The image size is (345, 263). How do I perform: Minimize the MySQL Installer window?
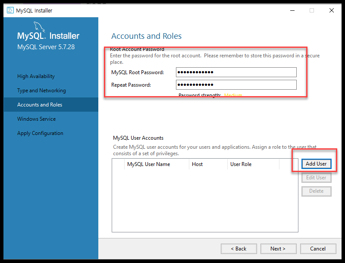click(x=292, y=10)
